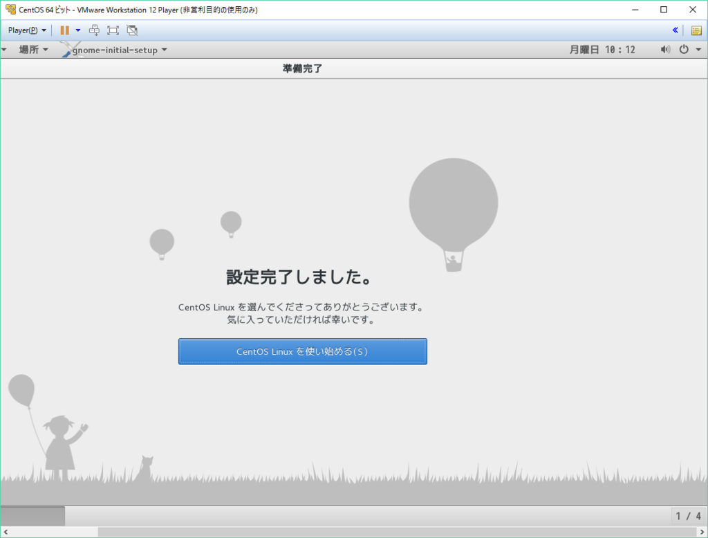Click the power icon on the GNOME panel
Viewport: 708px width, 538px height.
pos(683,49)
